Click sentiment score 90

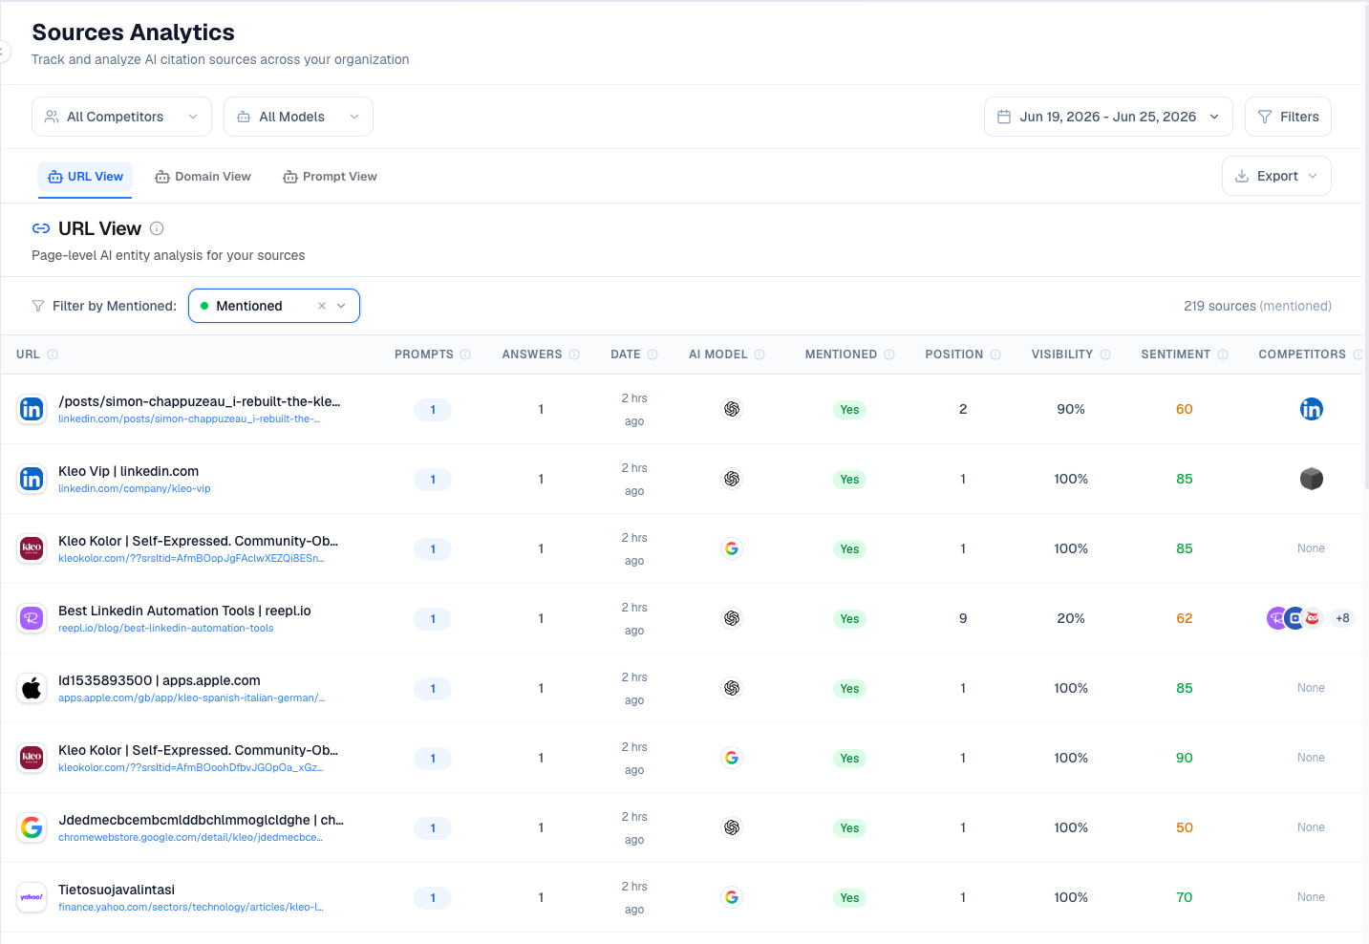(1185, 758)
